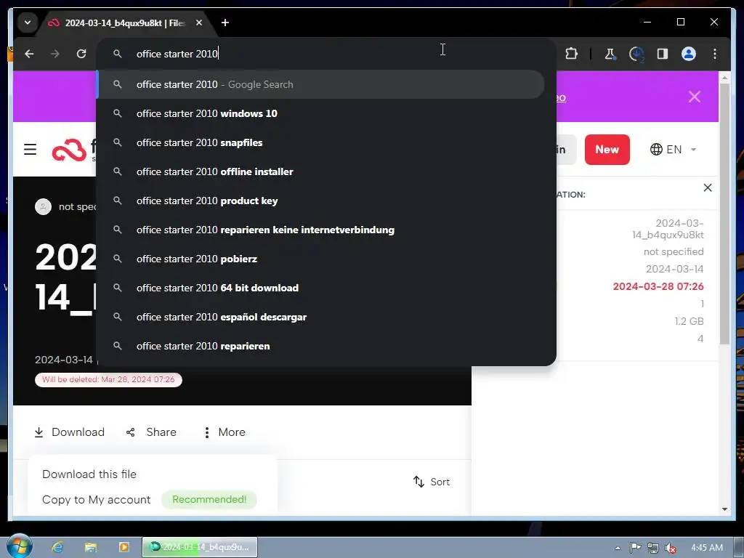This screenshot has width=744, height=558.
Task: Click the uploader avatar icon
Action: pyautogui.click(x=43, y=206)
